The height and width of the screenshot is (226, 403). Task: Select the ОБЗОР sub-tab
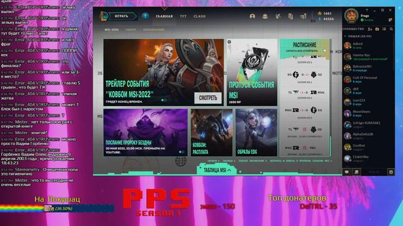point(130,30)
